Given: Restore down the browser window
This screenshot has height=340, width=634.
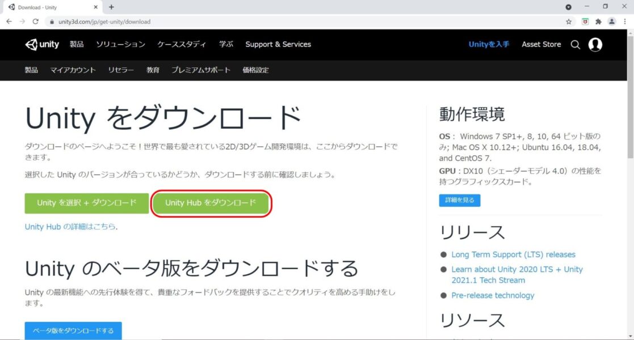Looking at the screenshot, I should (x=605, y=6).
